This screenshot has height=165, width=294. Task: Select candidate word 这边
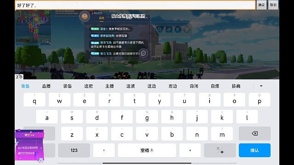152,86
